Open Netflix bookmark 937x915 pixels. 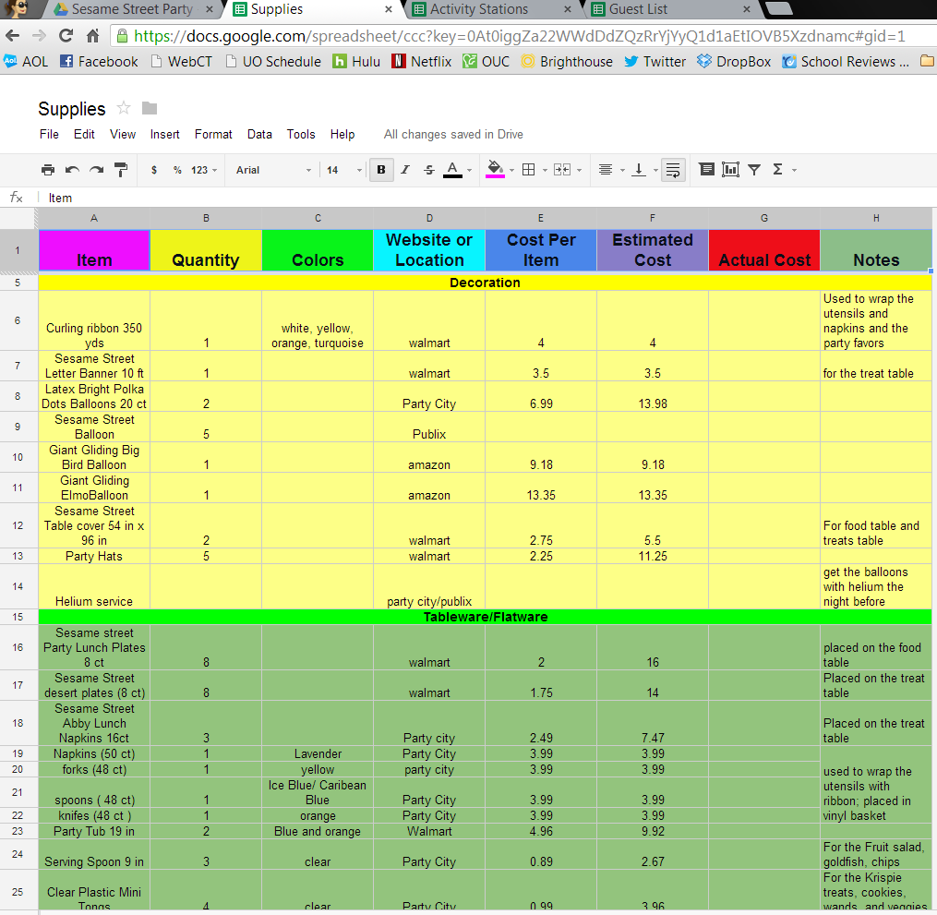[422, 62]
